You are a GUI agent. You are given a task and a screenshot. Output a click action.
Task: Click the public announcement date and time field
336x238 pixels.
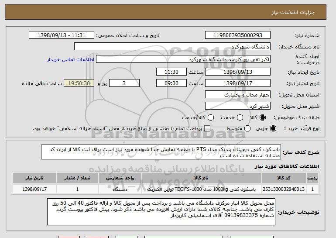(x=62, y=35)
